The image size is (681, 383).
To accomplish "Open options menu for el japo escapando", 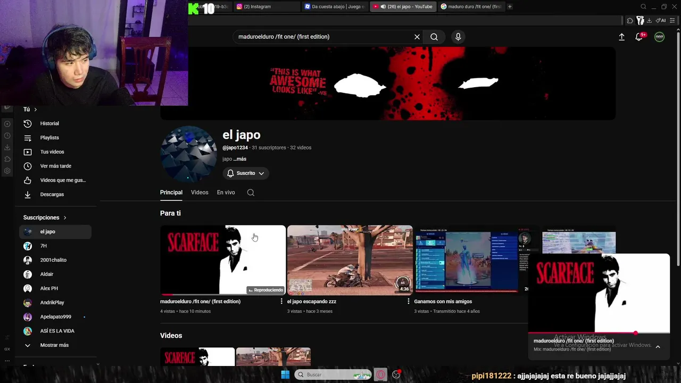I will 409,302.
